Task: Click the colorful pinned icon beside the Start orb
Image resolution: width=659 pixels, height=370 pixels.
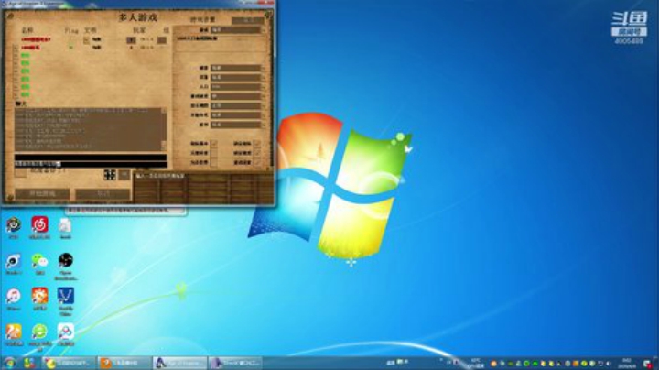Action: (28, 363)
